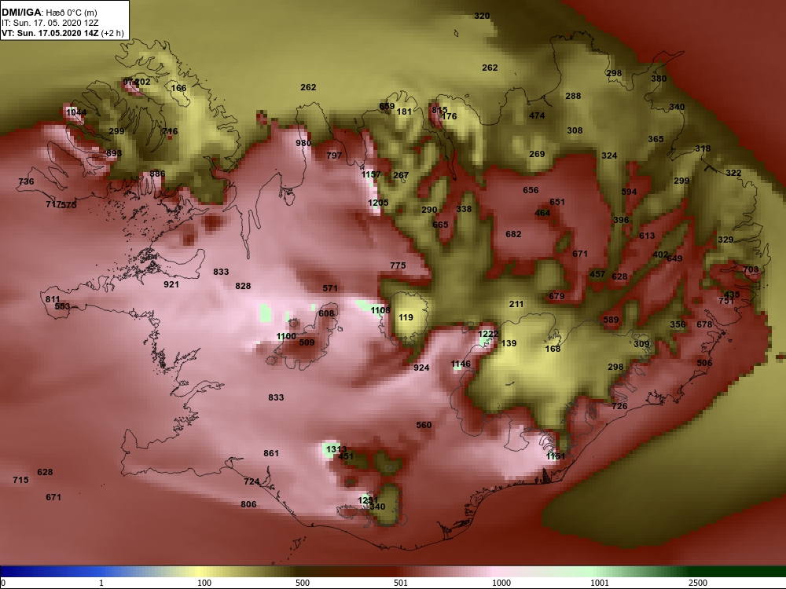This screenshot has height=589, width=786.
Task: Click the 1151 label near the coast
Action: pos(556,456)
